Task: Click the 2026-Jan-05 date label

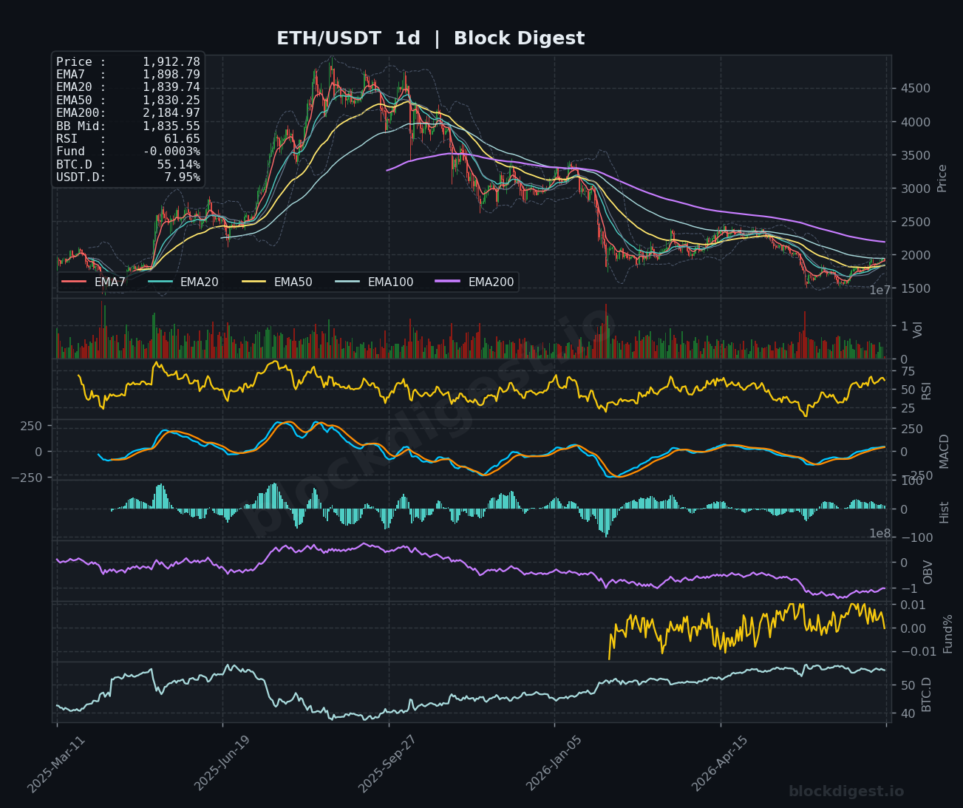Action: coord(554,763)
